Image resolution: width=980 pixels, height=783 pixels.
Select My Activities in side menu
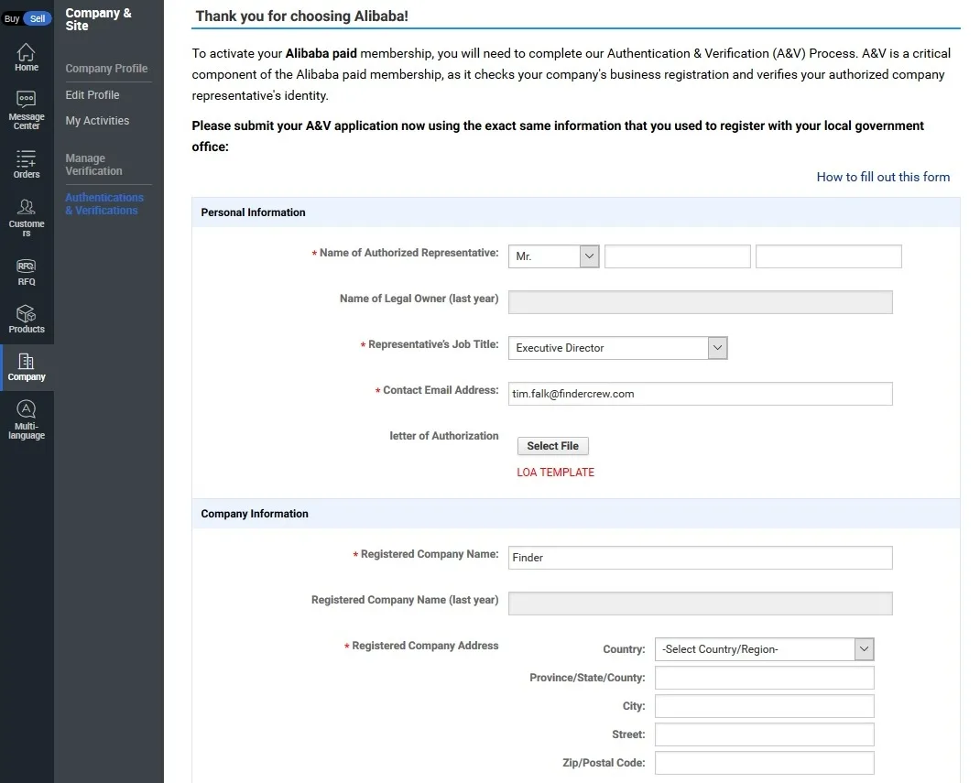pos(97,121)
